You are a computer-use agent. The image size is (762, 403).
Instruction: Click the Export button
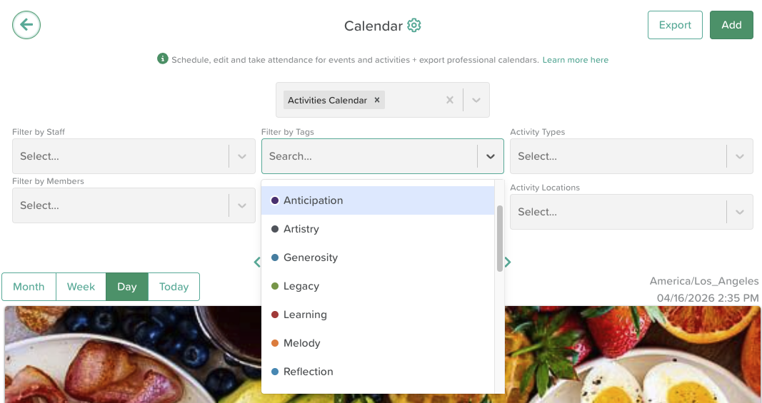pos(675,25)
